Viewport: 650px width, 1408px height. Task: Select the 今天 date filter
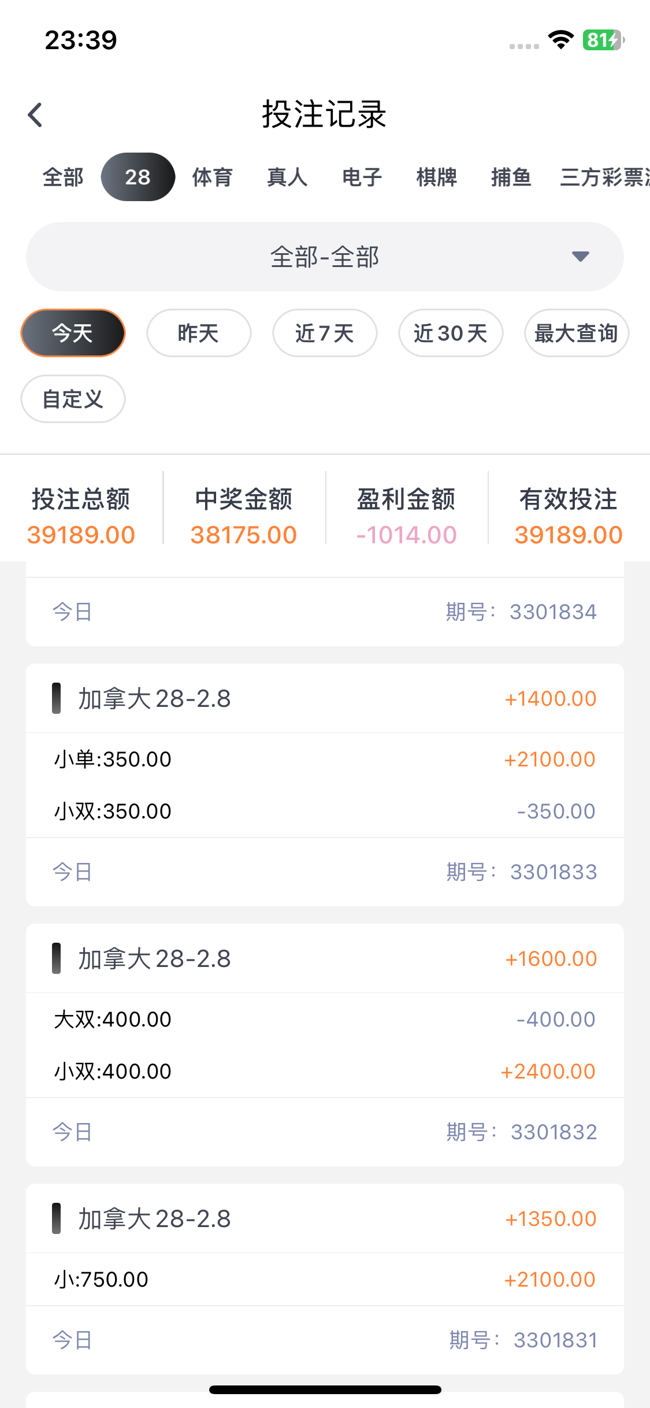pos(73,333)
